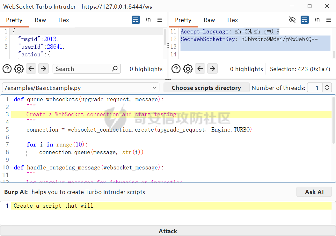336x236 pixels.
Task: Open help for the left panel search
Action: [x=7, y=69]
